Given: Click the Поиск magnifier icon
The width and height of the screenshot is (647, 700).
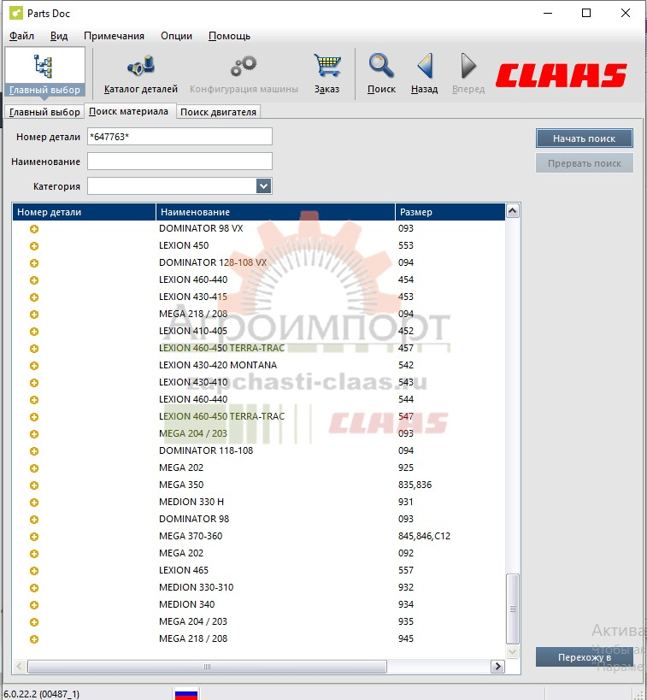Looking at the screenshot, I should pos(381,74).
